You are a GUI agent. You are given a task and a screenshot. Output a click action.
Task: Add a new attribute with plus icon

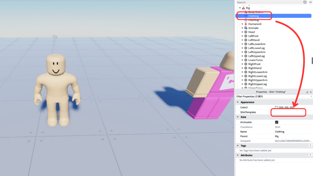[311, 155]
